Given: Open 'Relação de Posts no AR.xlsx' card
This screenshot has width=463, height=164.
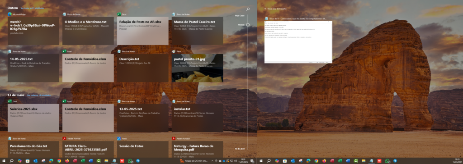Looking at the screenshot, I should 142,31.
